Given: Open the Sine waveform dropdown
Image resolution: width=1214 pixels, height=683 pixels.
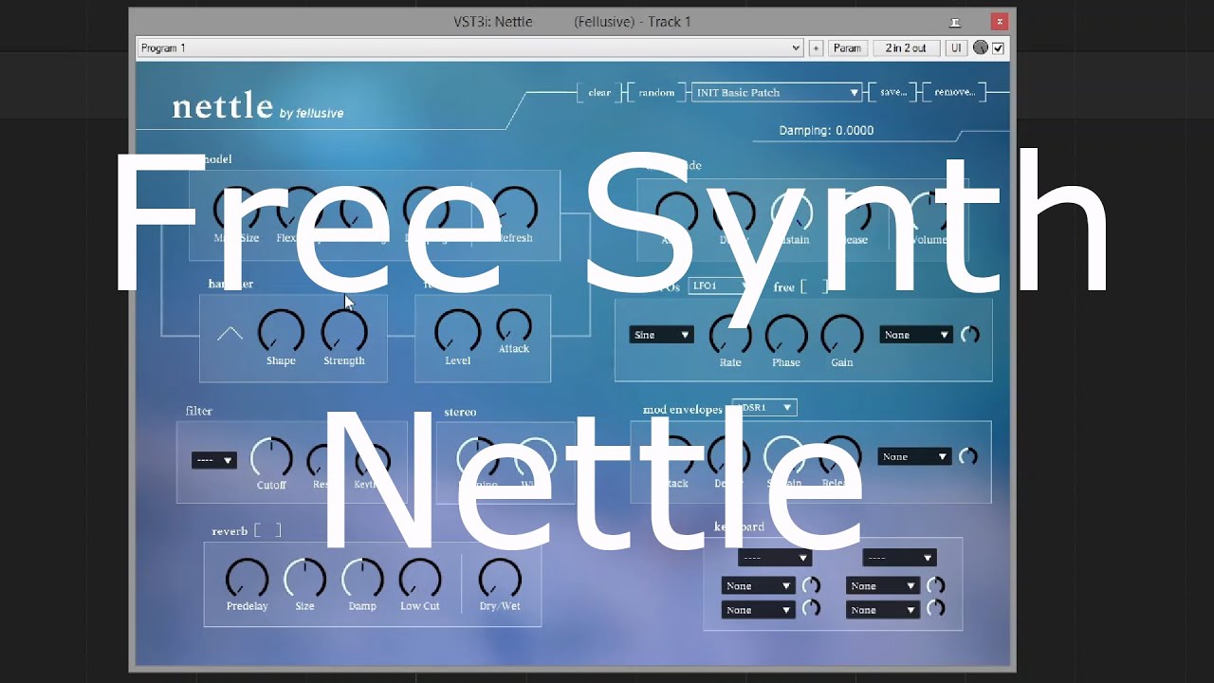Looking at the screenshot, I should [x=661, y=335].
